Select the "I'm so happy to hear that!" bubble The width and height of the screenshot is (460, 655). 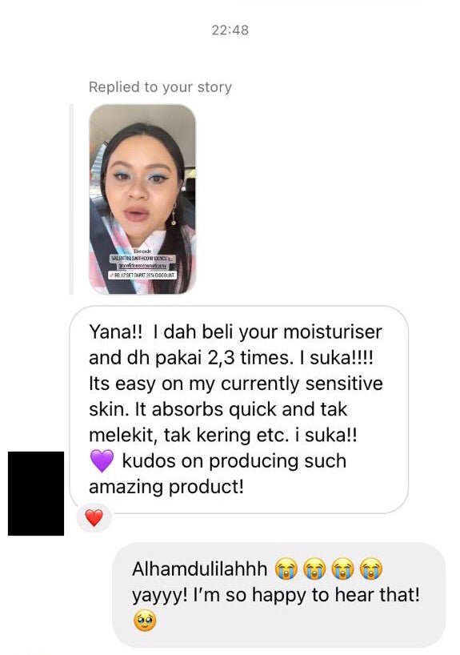pos(279,595)
